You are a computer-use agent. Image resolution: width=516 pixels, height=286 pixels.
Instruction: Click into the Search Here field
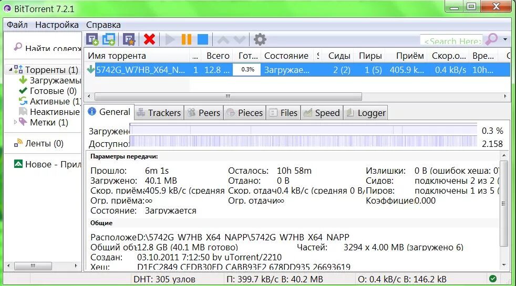pyautogui.click(x=451, y=40)
